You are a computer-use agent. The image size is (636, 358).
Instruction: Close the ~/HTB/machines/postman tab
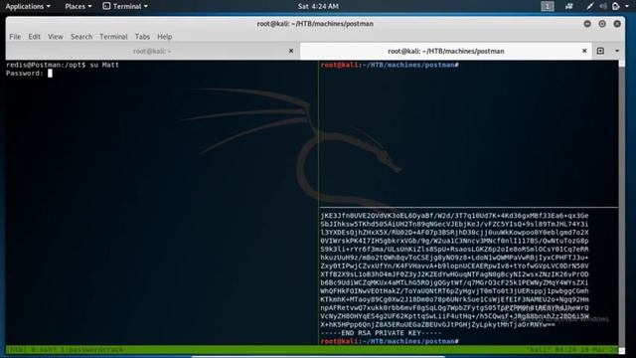pos(584,51)
